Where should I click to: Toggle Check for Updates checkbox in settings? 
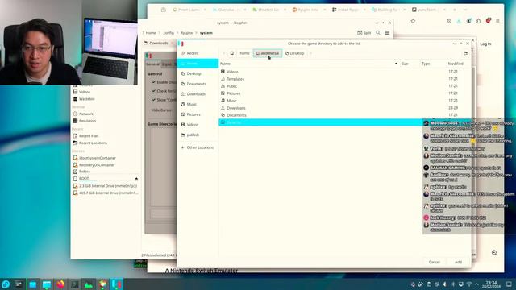pyautogui.click(x=153, y=91)
